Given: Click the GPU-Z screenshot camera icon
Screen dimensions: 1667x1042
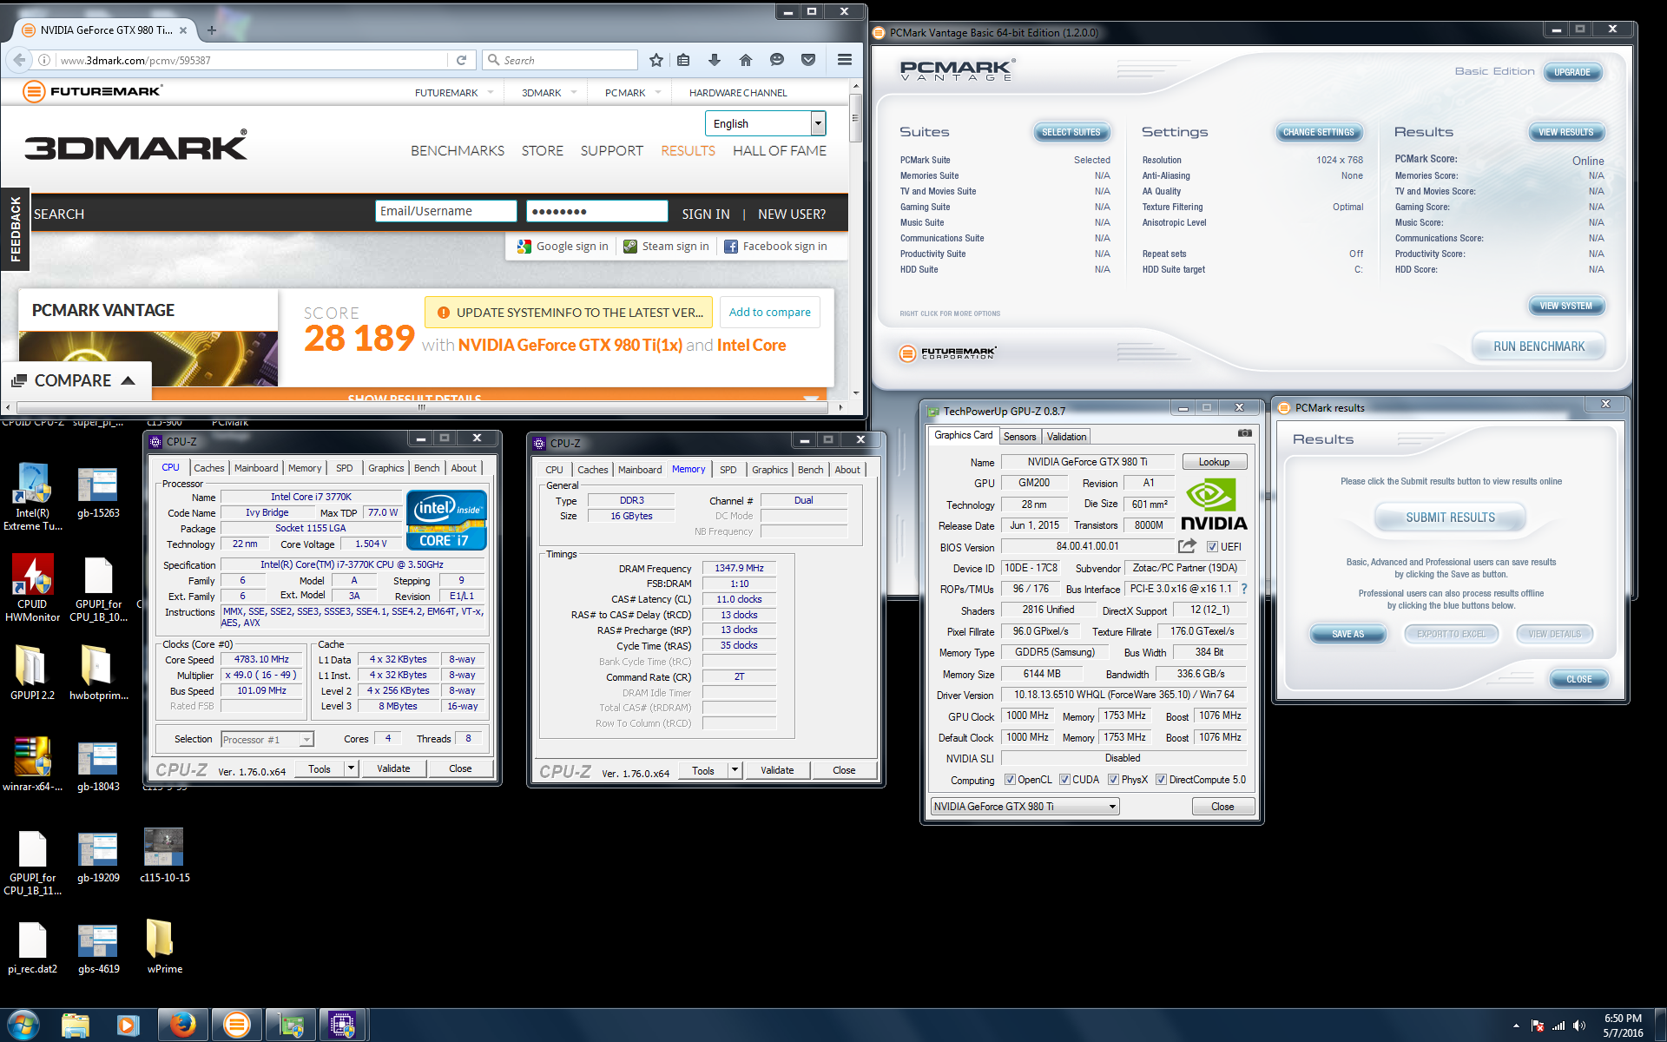Looking at the screenshot, I should pos(1244,432).
